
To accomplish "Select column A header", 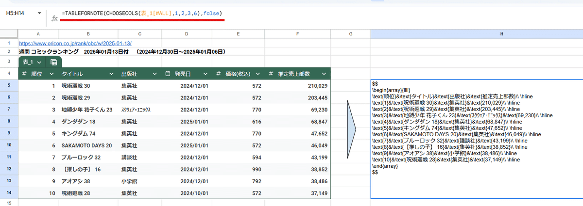I will (x=38, y=33).
